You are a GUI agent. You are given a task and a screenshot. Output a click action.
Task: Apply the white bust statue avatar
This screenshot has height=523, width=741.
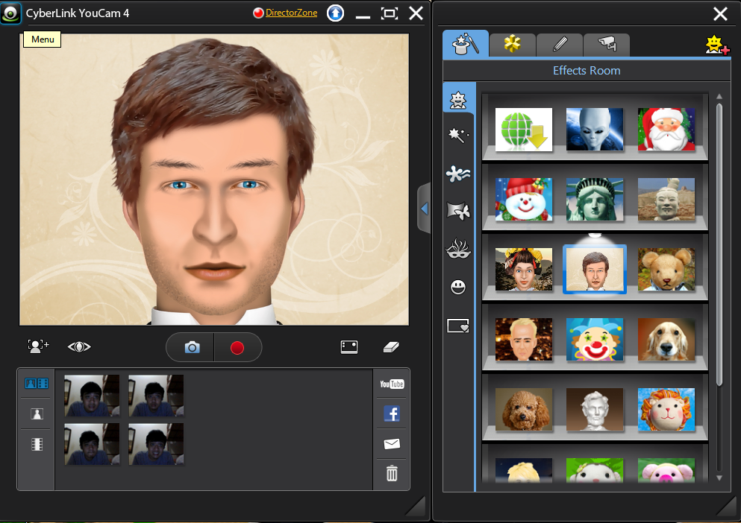click(x=595, y=409)
